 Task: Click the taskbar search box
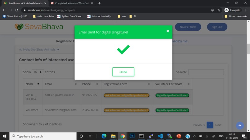[x=43, y=136]
